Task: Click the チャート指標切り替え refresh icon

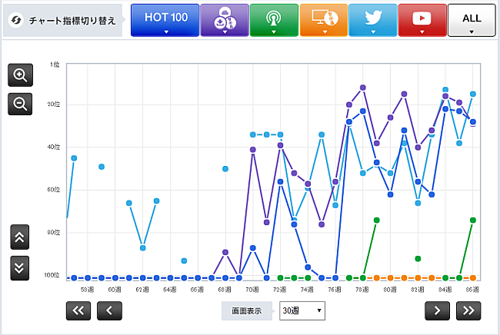Action: tap(15, 20)
